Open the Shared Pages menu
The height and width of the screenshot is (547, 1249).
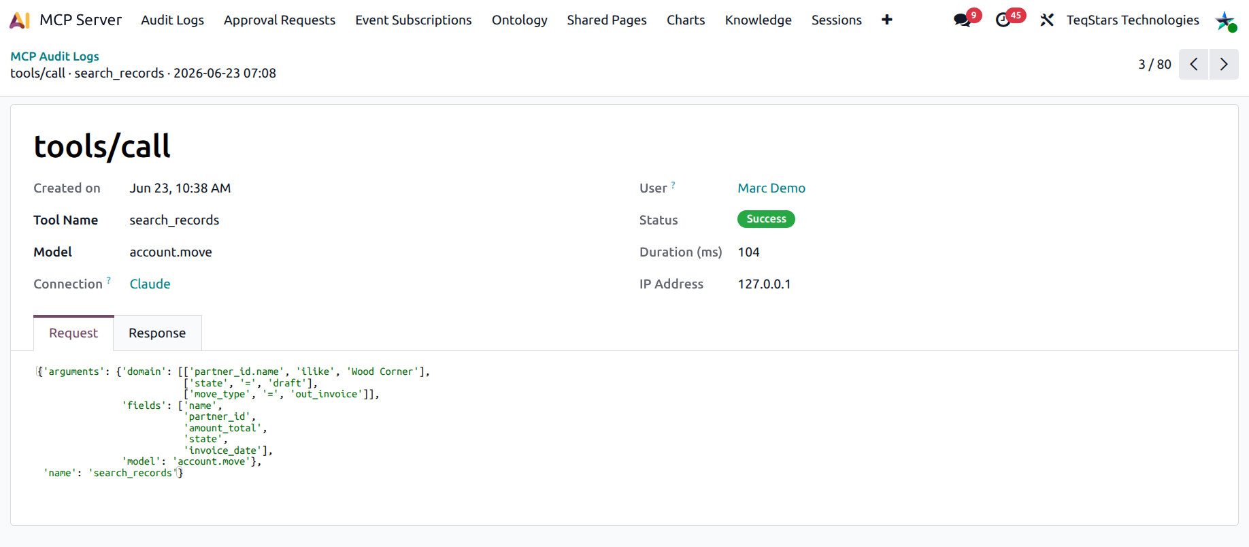(x=607, y=20)
